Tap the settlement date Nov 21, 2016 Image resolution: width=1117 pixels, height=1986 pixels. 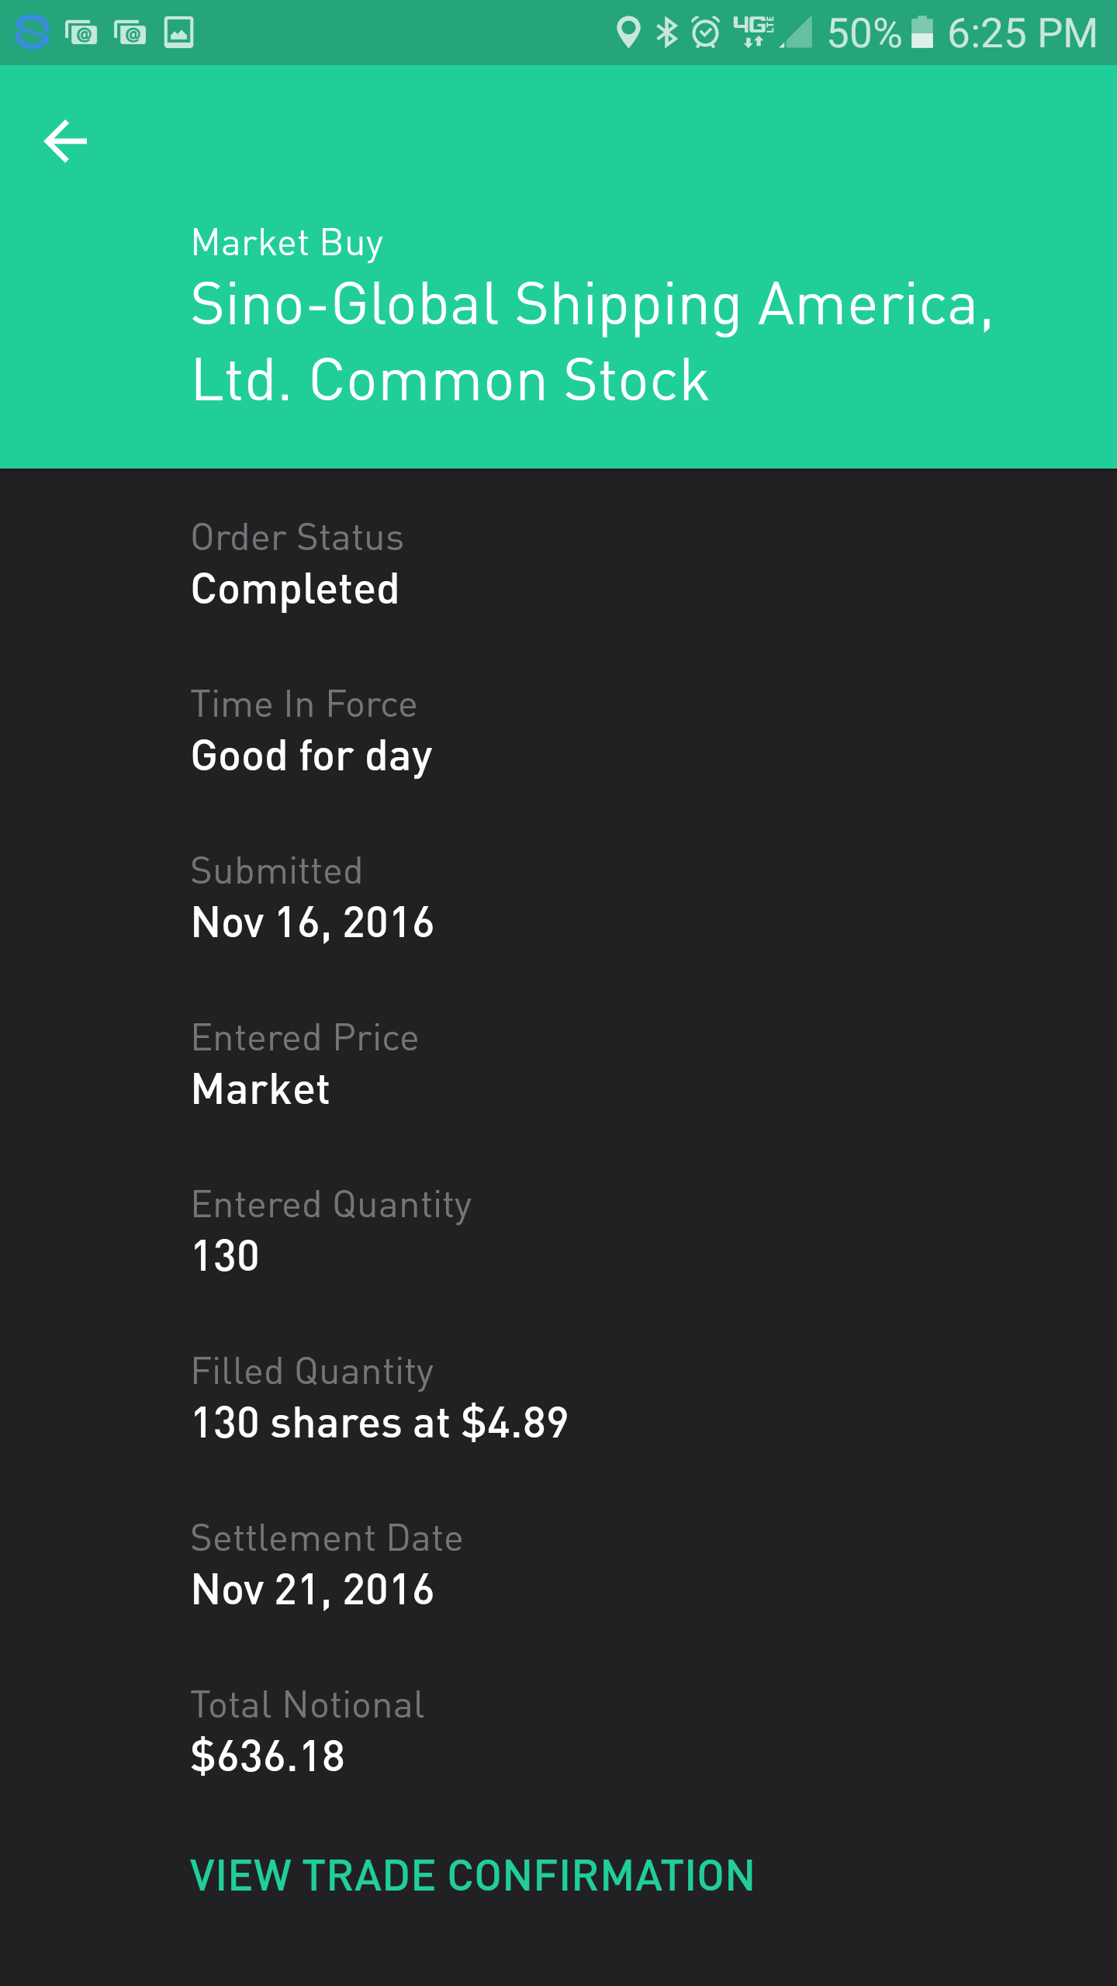[x=312, y=1590]
